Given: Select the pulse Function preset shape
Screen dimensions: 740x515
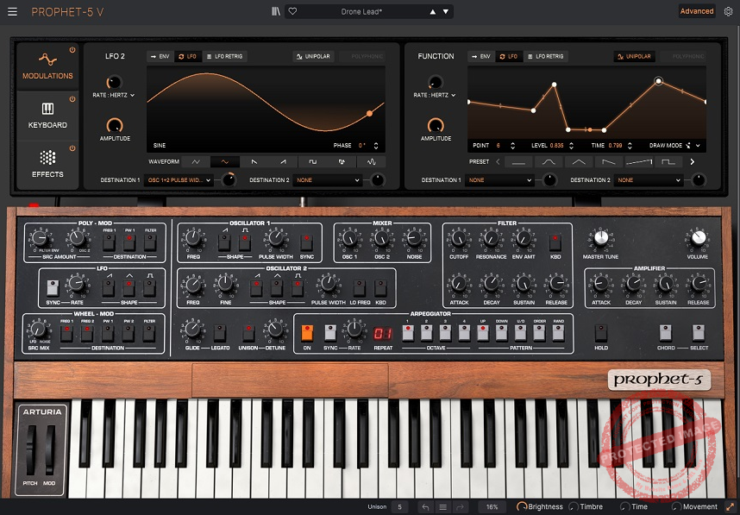Looking at the screenshot, I should coord(668,162).
